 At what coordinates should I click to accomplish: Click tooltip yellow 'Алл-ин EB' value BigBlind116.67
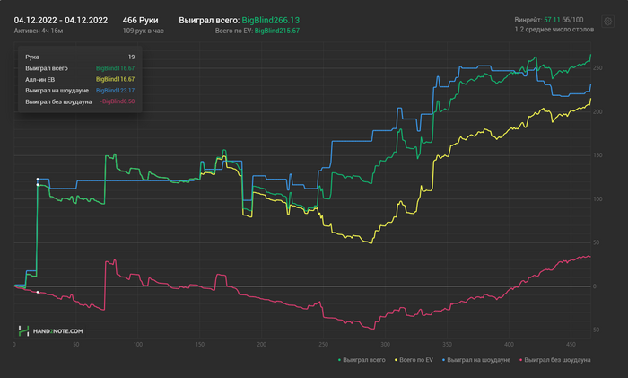116,79
